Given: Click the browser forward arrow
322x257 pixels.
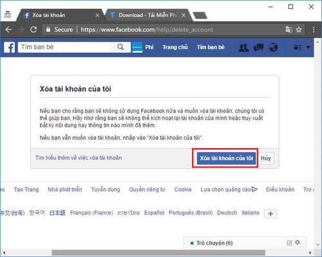Looking at the screenshot, I should 21,30.
